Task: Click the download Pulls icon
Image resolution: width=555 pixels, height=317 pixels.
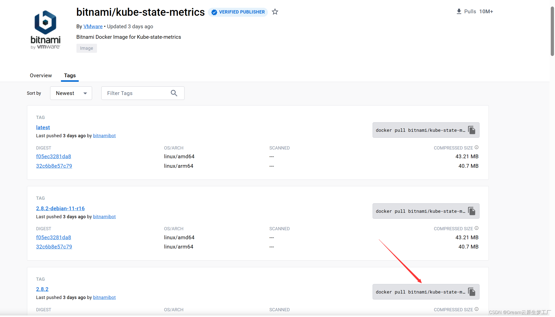Action: (x=459, y=11)
